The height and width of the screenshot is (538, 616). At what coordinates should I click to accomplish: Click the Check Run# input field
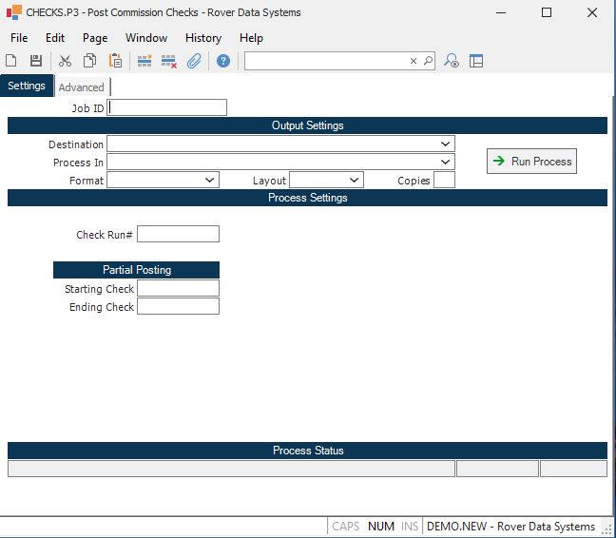(x=178, y=234)
